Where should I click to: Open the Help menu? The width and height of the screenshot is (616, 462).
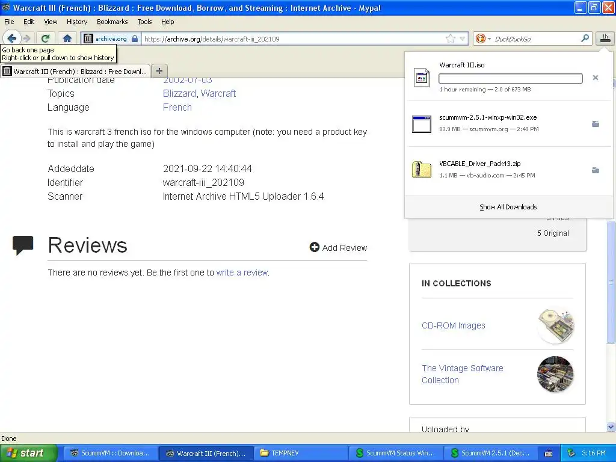167,22
